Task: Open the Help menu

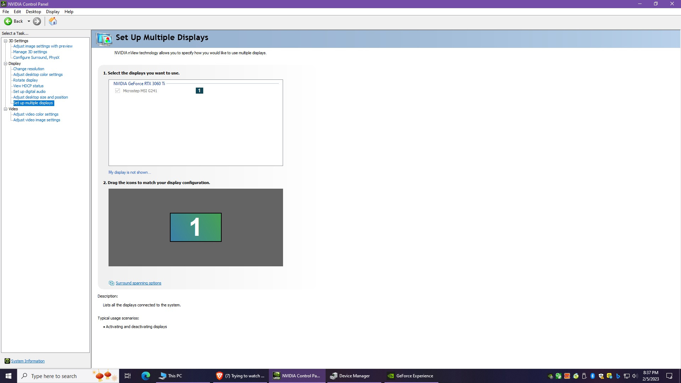Action: (x=69, y=12)
